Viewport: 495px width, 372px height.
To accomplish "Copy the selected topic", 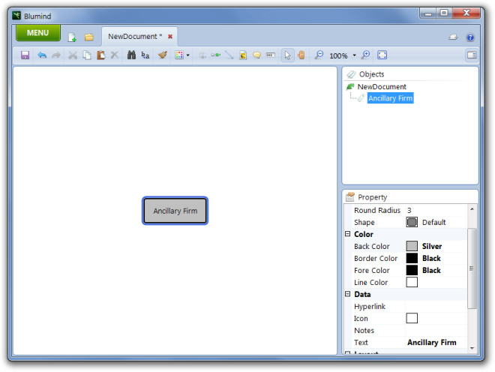I will (x=87, y=55).
